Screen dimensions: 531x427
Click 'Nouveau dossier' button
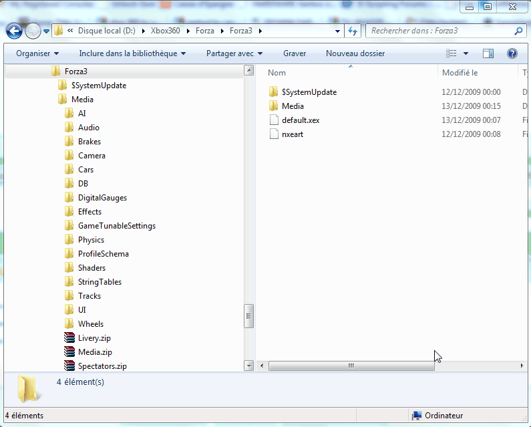pos(355,53)
